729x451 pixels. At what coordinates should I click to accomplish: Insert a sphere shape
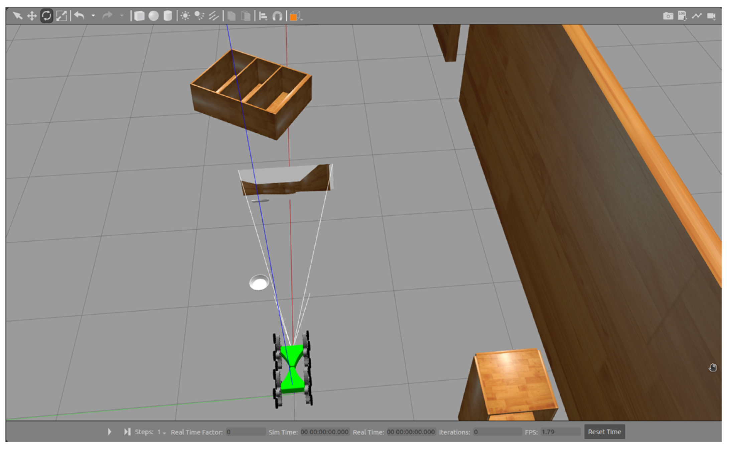coord(153,16)
